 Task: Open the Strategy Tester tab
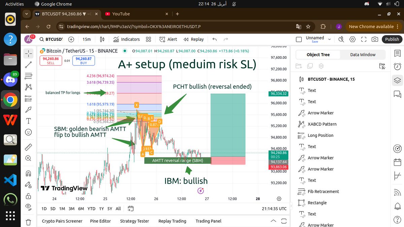134,221
